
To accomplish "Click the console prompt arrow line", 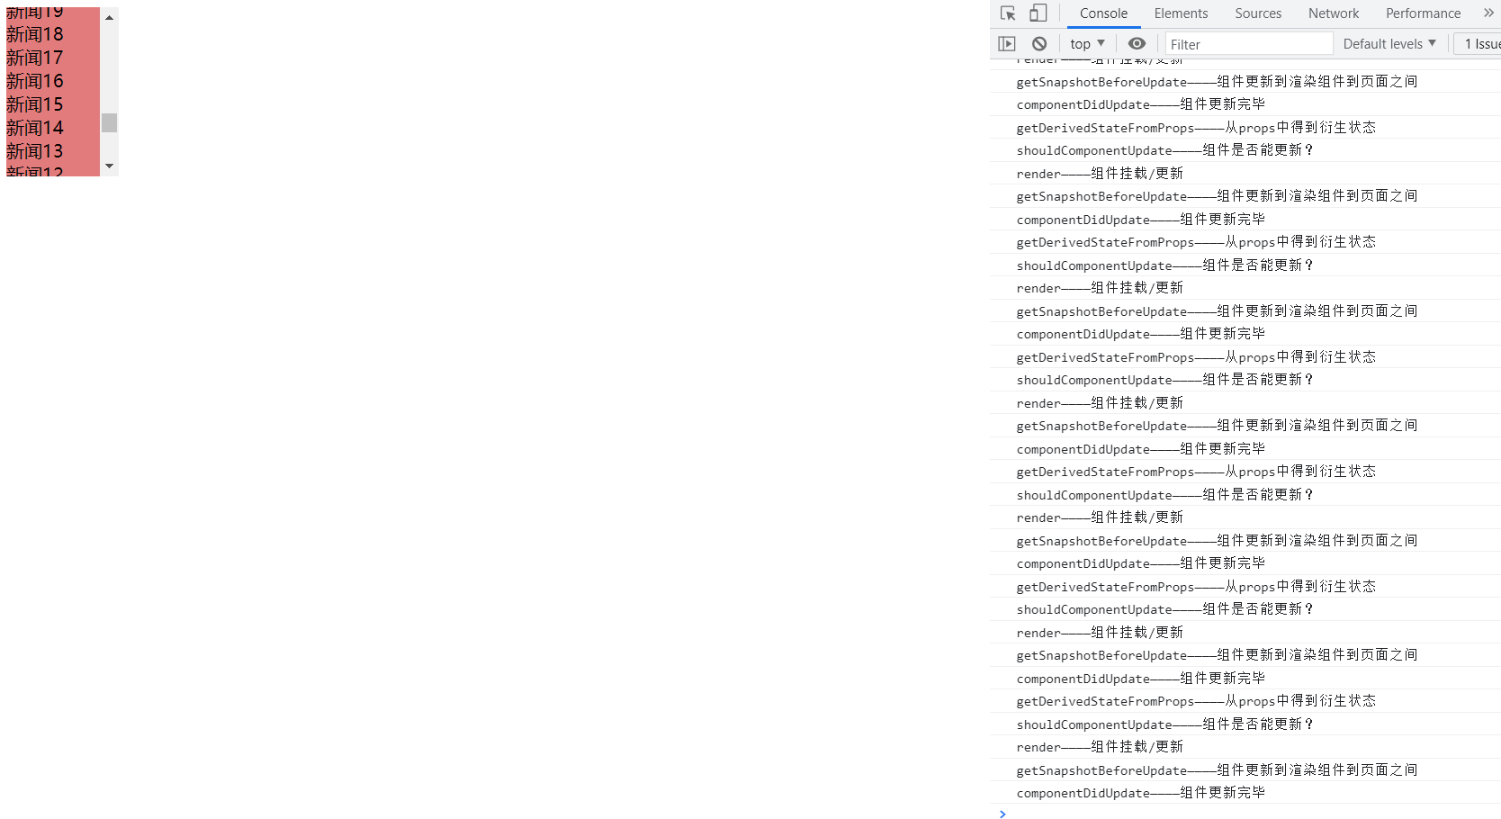I will pos(1245,813).
